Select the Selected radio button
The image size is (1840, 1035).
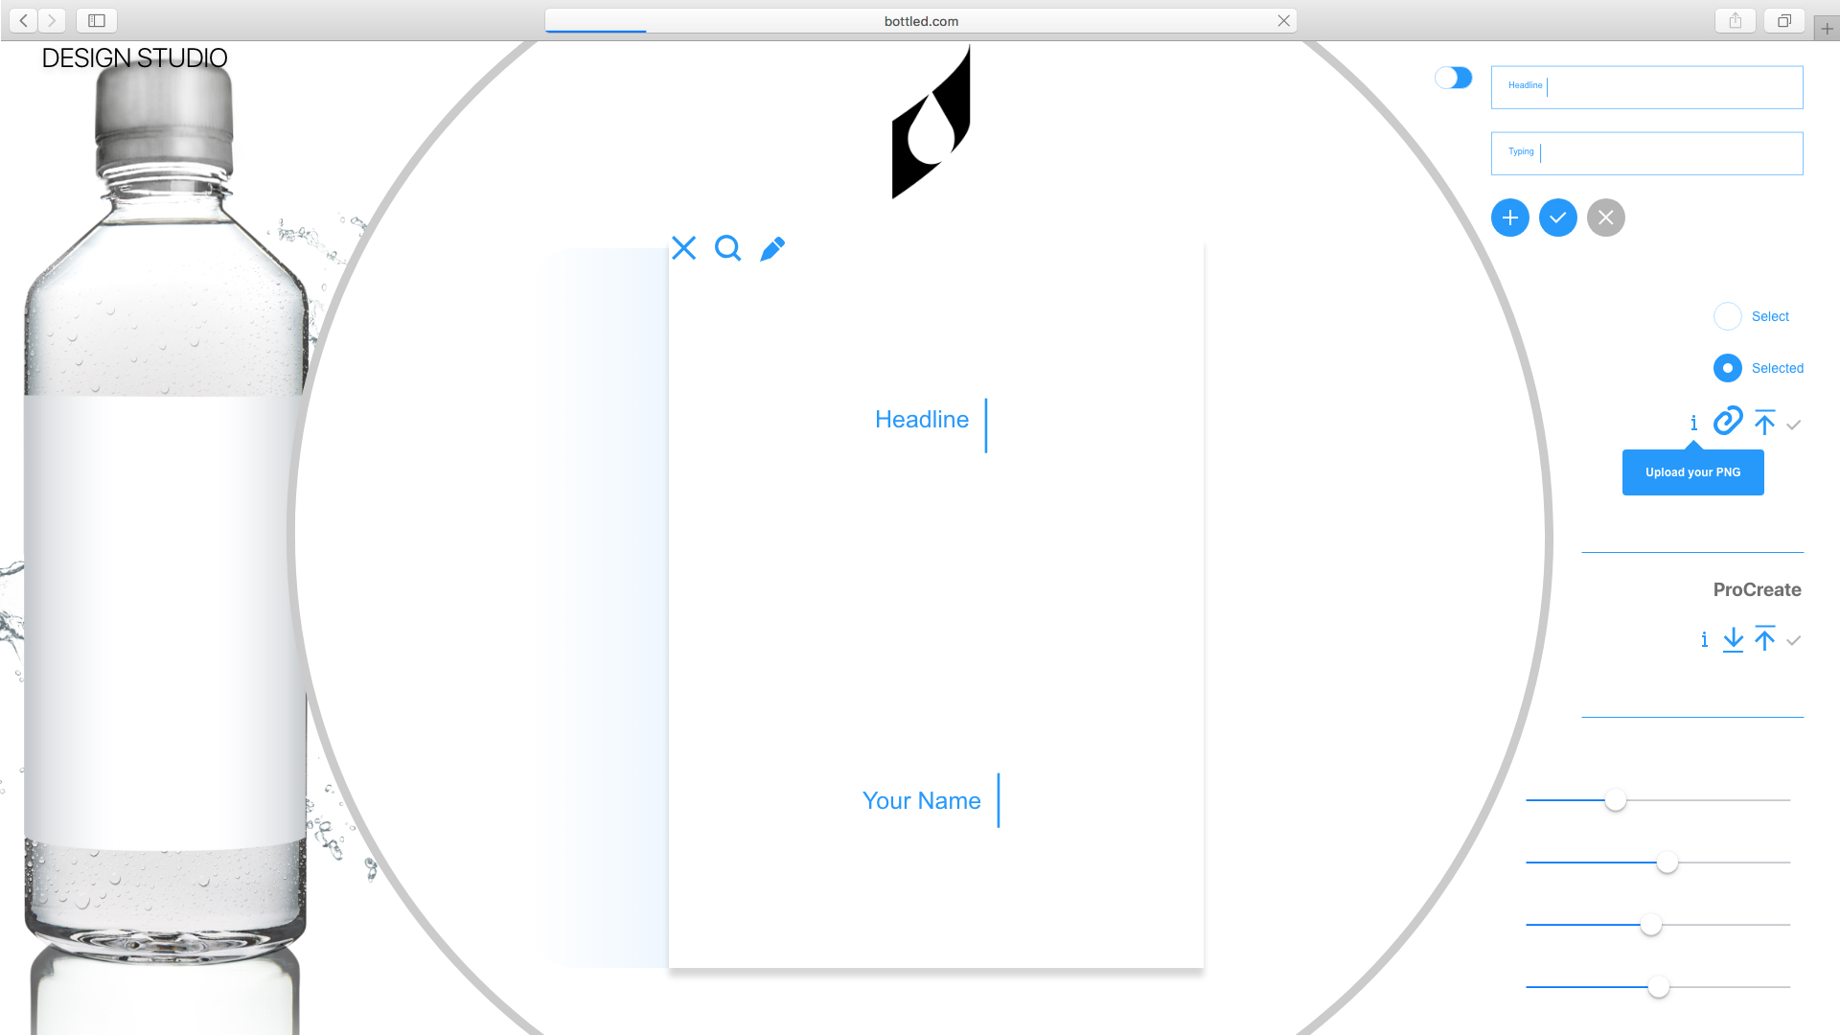(x=1728, y=368)
